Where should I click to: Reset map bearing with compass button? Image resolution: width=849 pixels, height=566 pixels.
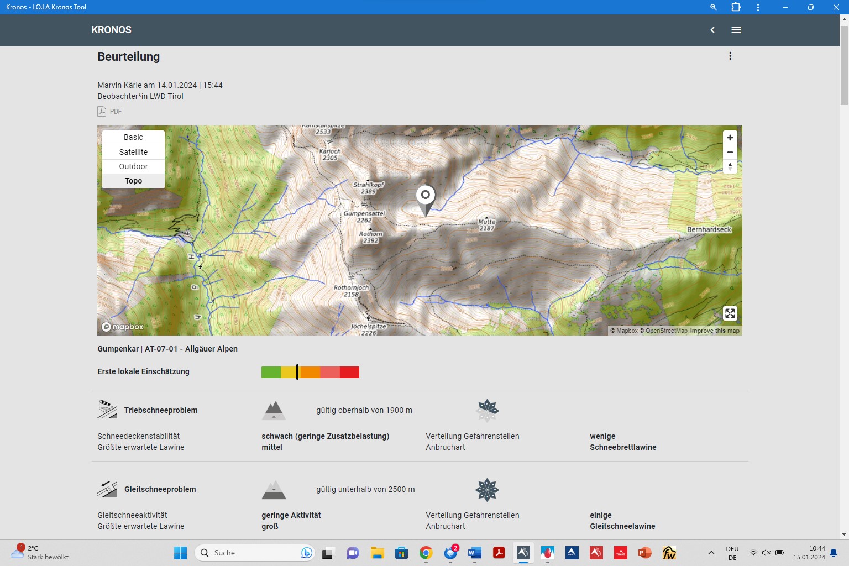[730, 166]
